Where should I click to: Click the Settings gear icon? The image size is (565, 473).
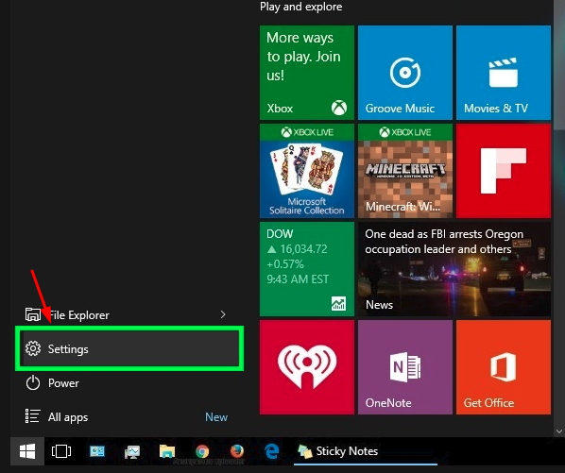pyautogui.click(x=33, y=348)
